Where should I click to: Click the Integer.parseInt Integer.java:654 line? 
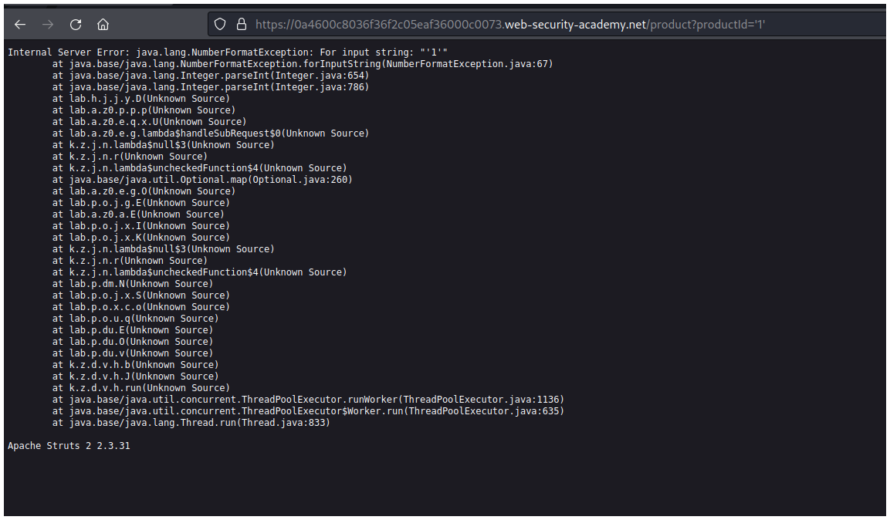211,76
